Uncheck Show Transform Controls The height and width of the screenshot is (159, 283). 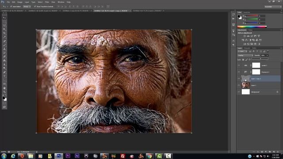click(35, 7)
